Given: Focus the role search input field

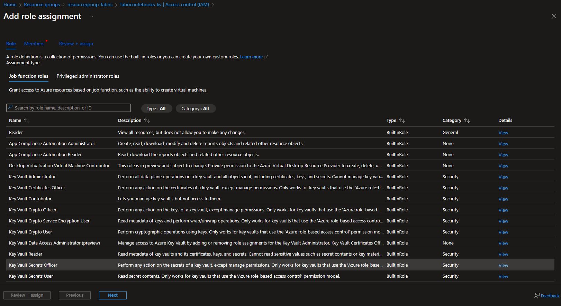Looking at the screenshot, I should coord(71,108).
